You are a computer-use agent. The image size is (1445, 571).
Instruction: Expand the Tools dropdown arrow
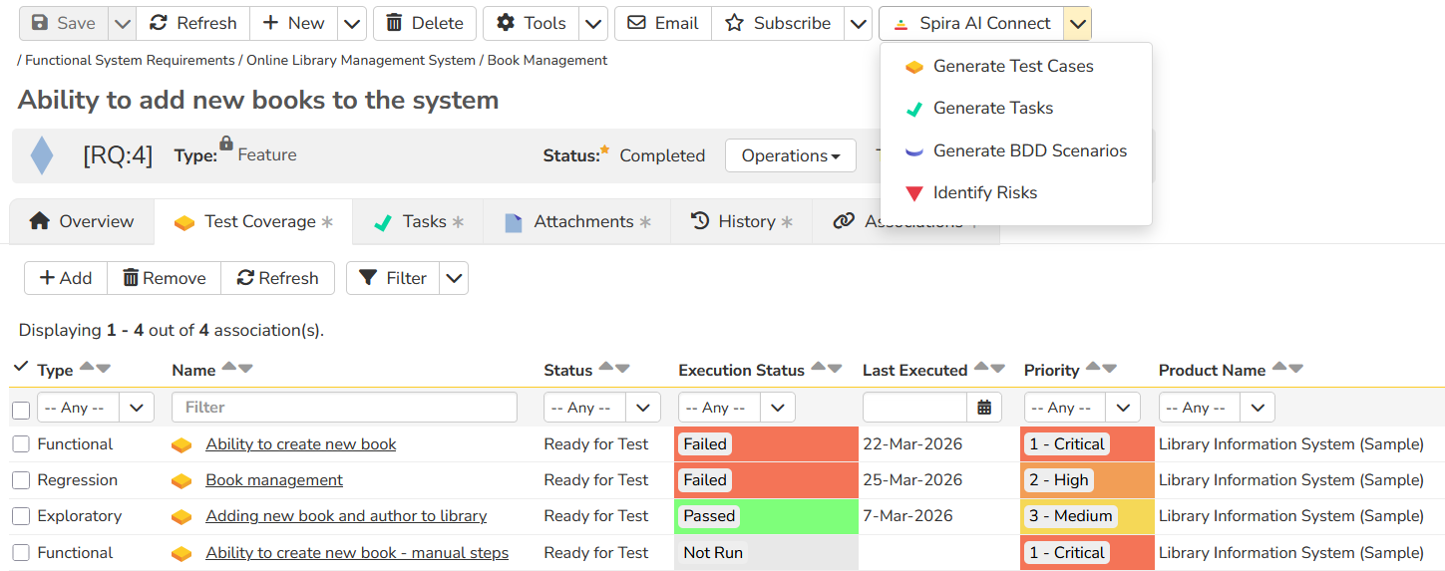coord(593,23)
